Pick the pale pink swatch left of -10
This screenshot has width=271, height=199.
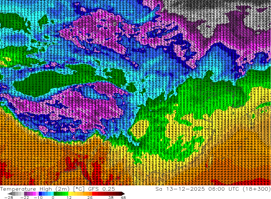[37, 194]
